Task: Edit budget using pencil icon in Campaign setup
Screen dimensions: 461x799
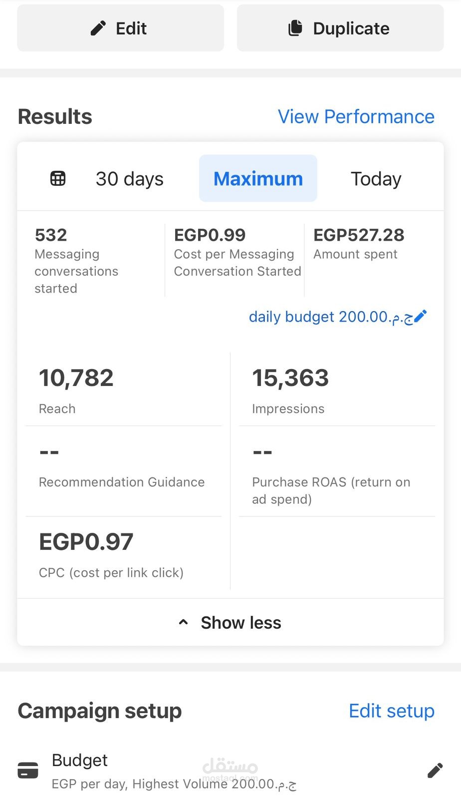Action: pos(435,771)
